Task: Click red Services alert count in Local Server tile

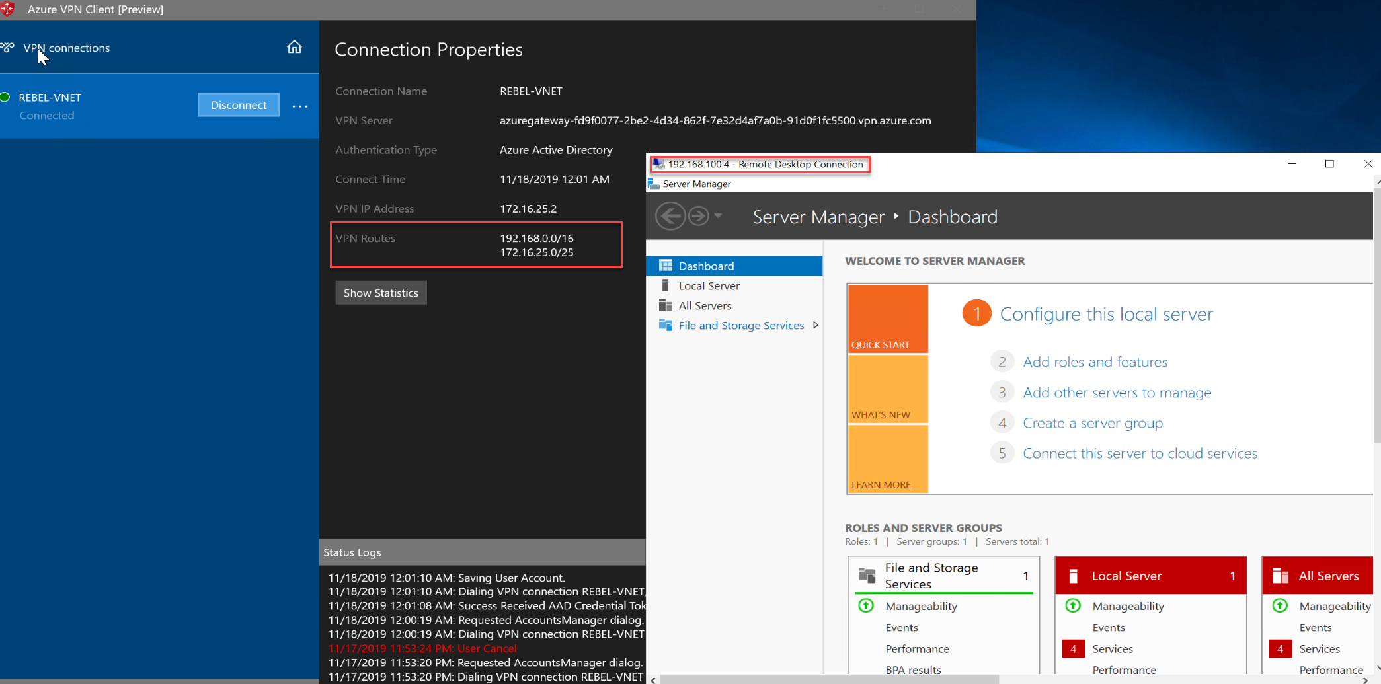Action: point(1073,648)
